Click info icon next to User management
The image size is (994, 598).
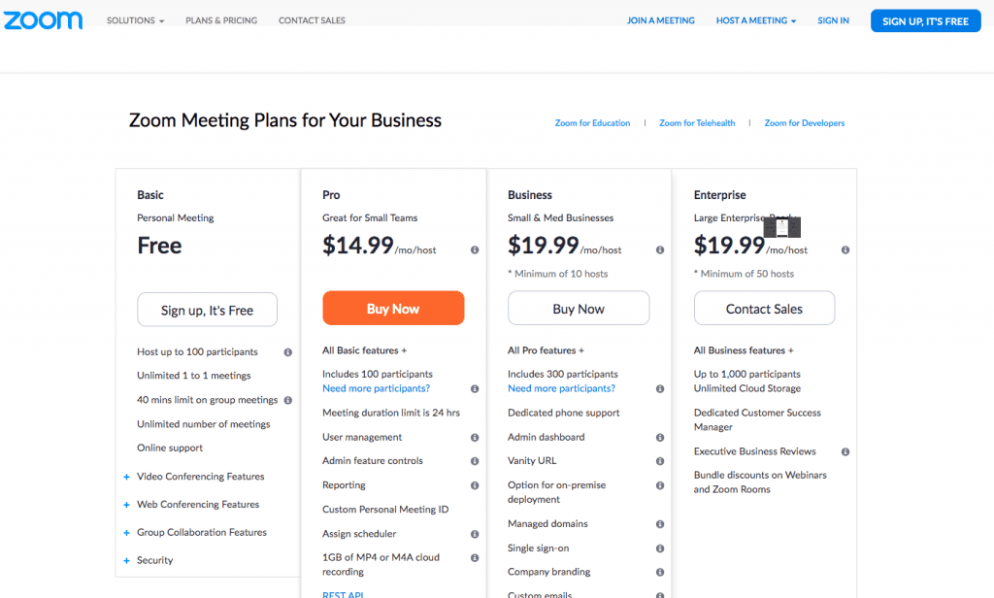[x=475, y=437]
